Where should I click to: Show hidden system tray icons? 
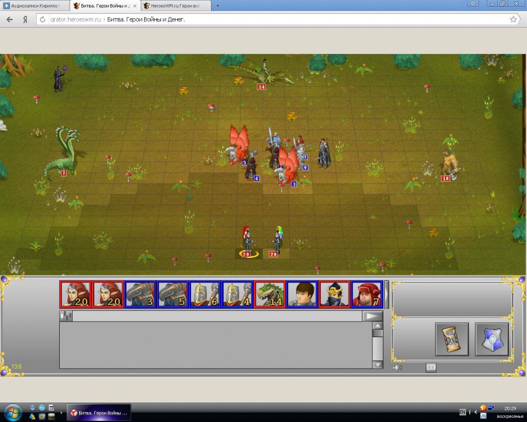click(475, 412)
